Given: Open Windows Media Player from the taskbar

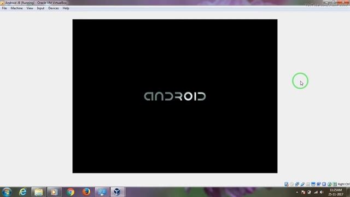Looking at the screenshot, I should [x=54, y=192].
